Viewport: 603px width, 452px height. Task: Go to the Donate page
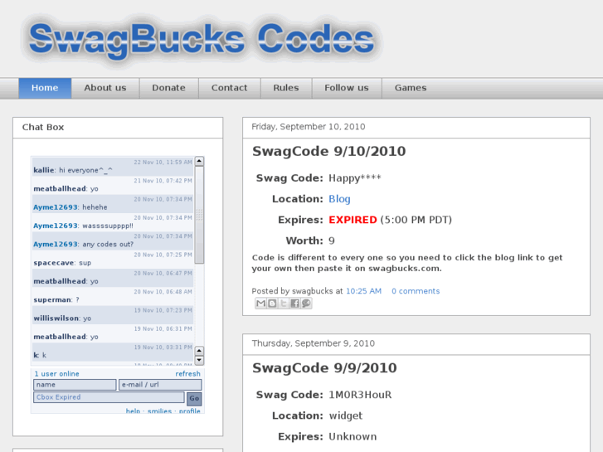click(168, 88)
